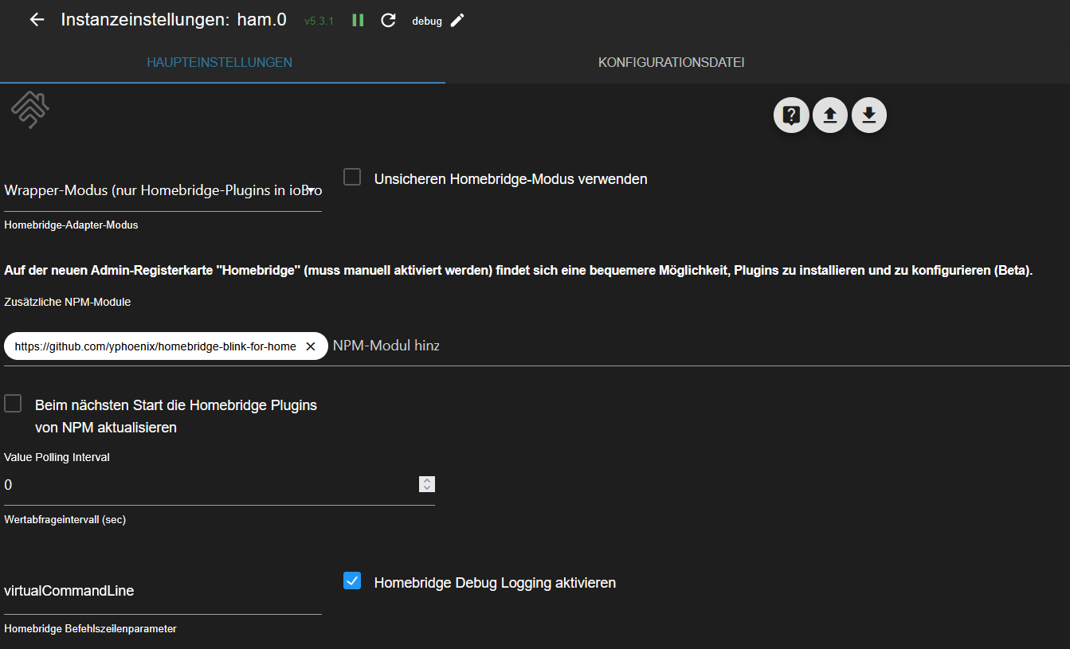Open the help icon button

[x=791, y=115]
